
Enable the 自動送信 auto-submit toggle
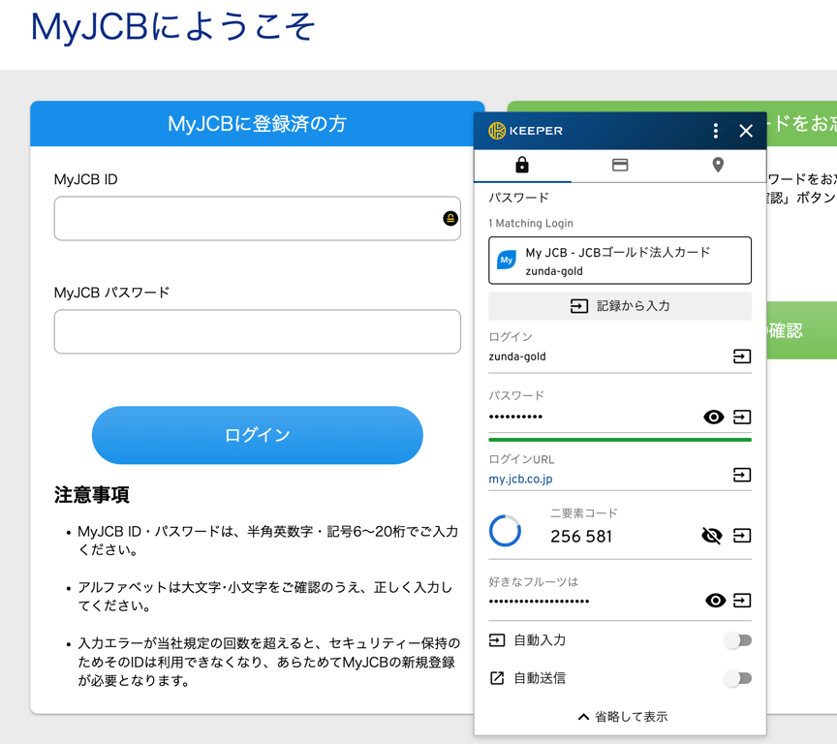tap(738, 678)
